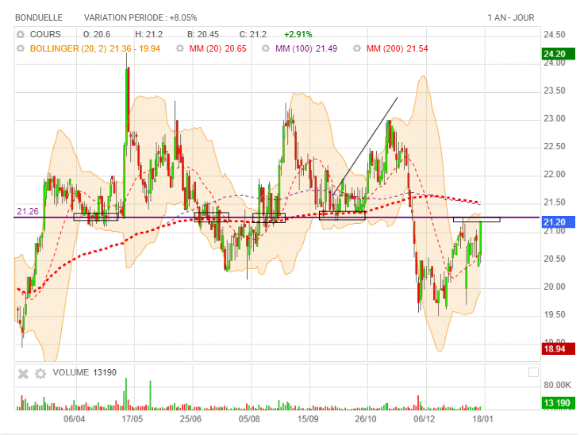This screenshot has width=584, height=435.
Task: Click the open price O: 20.6
Action: pos(97,34)
